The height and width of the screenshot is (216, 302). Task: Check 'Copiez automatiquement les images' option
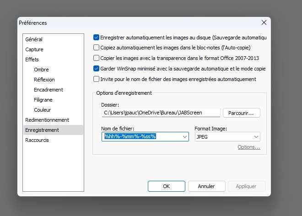point(96,47)
